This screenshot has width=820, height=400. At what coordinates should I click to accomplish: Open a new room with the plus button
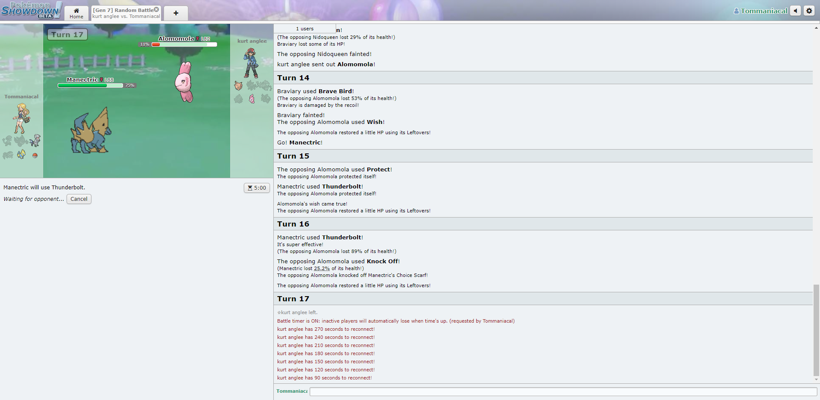tap(176, 13)
